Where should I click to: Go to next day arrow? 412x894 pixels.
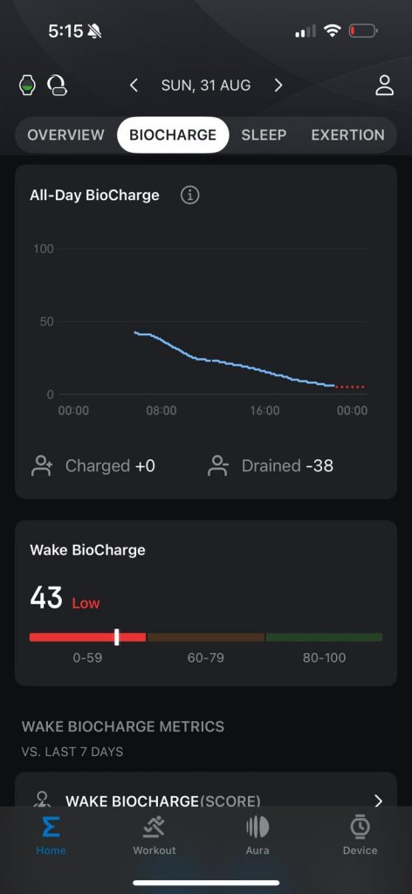click(x=278, y=86)
